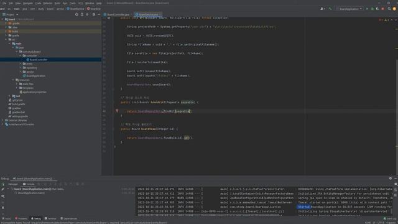Collapse the main folder
The height and width of the screenshot is (224, 398).
10,44
